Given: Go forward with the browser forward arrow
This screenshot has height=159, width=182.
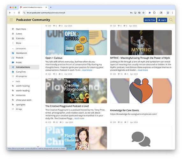Looking at the screenshot, I should 14,13.
